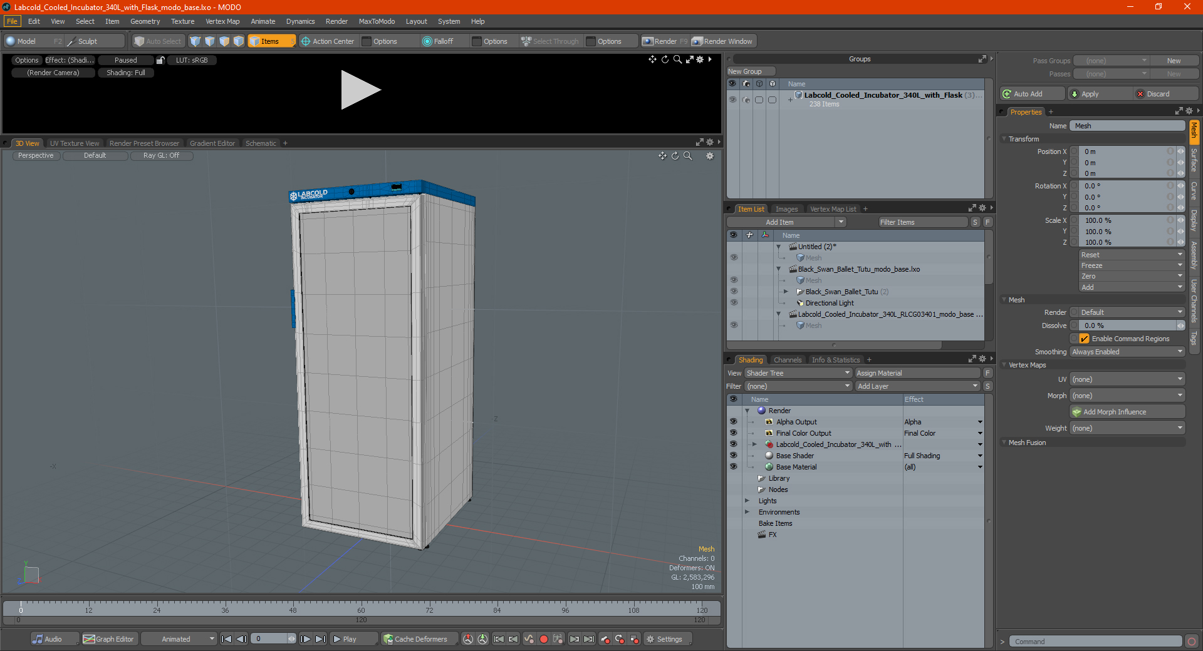Click the mesh Name input field
This screenshot has height=651, width=1203.
click(x=1127, y=126)
